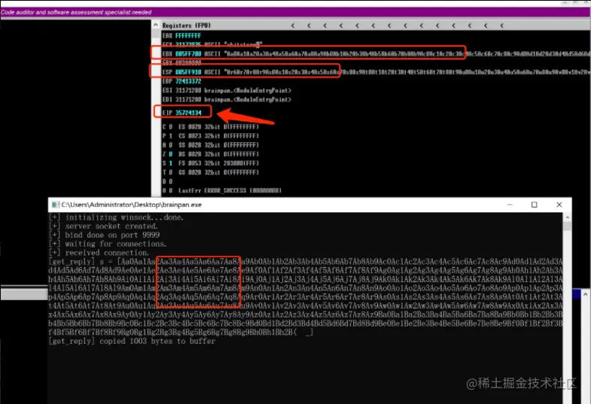The height and width of the screenshot is (404, 591).
Task: Close the brainpan.exe console window
Action: (559, 205)
